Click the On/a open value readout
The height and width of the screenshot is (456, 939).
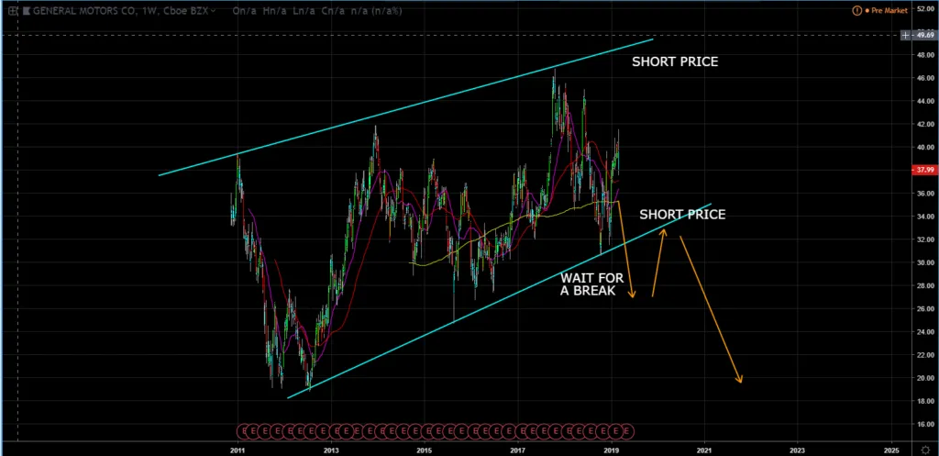click(242, 10)
